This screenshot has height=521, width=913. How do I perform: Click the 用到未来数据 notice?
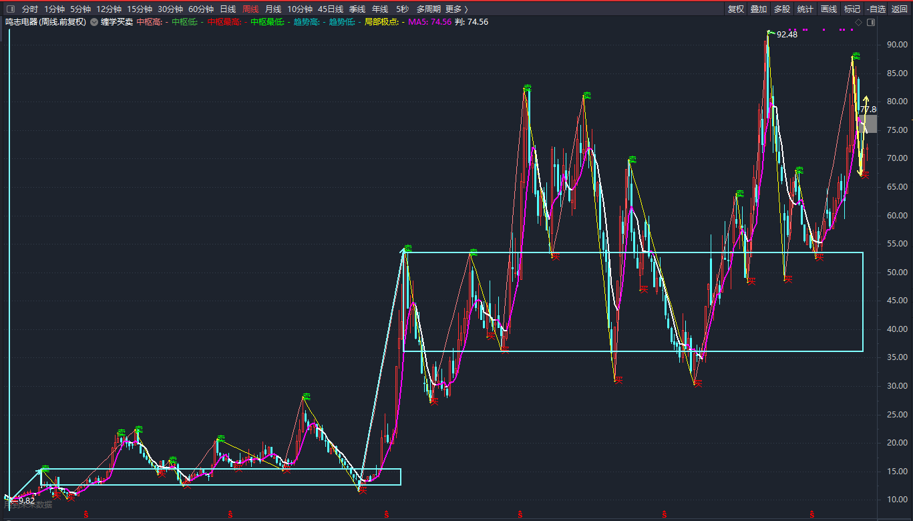tap(27, 505)
